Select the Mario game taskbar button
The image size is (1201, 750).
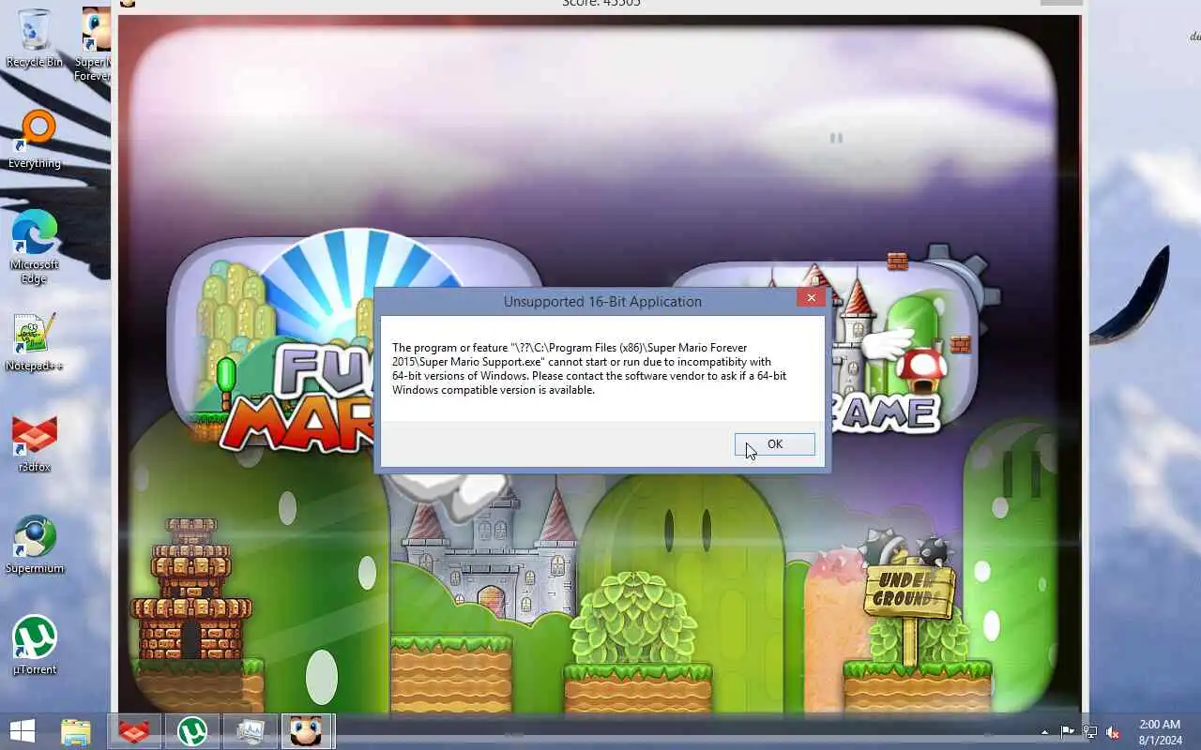[x=308, y=731]
